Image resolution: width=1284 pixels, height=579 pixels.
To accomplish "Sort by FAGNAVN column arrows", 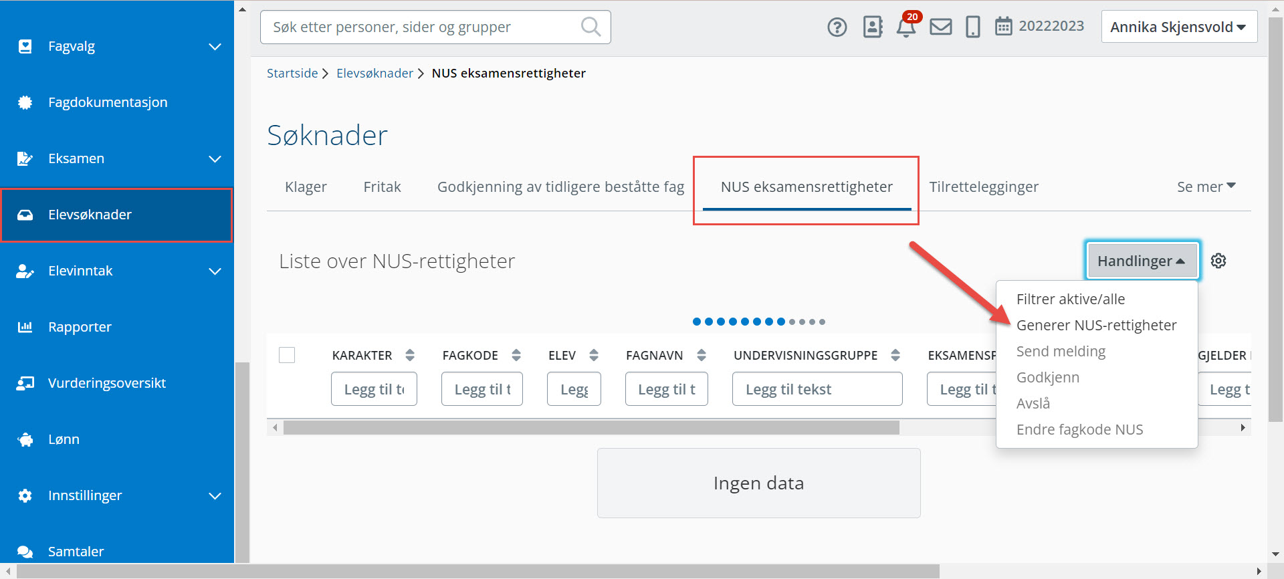I will coord(702,355).
